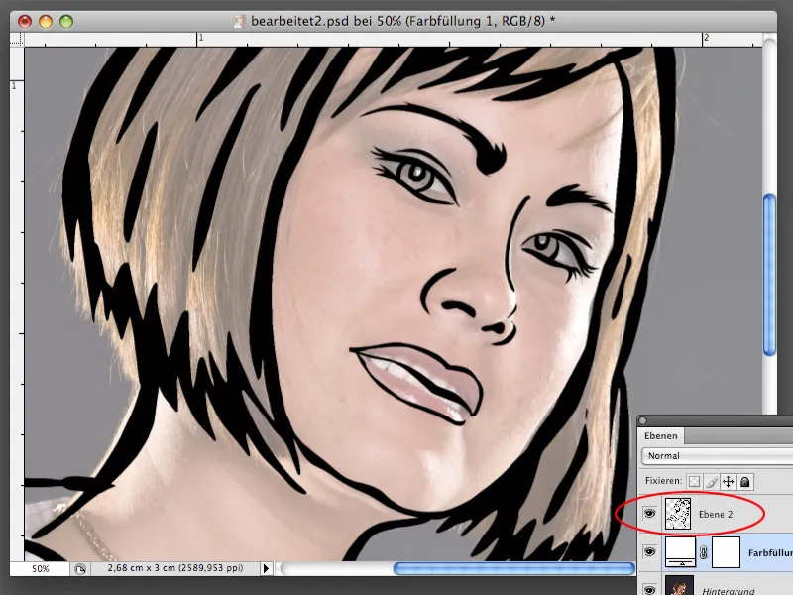
Task: Lock all with the padlock icon
Action: coord(745,481)
